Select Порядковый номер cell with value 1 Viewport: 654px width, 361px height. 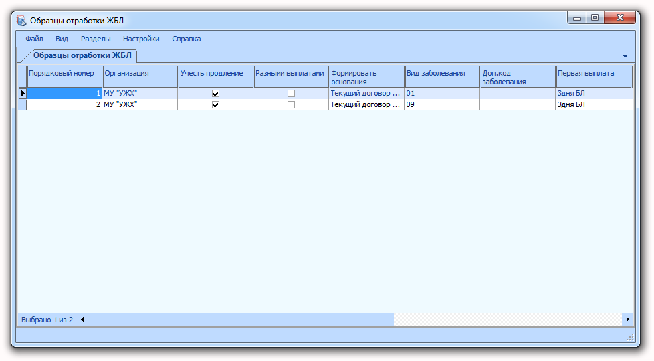click(65, 94)
